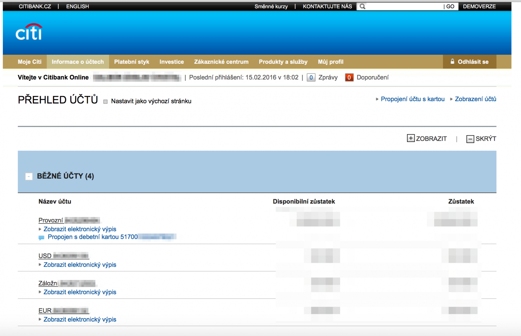Click SKRÝT to collapse all
Viewport: 521px width, 336px height.
point(486,139)
